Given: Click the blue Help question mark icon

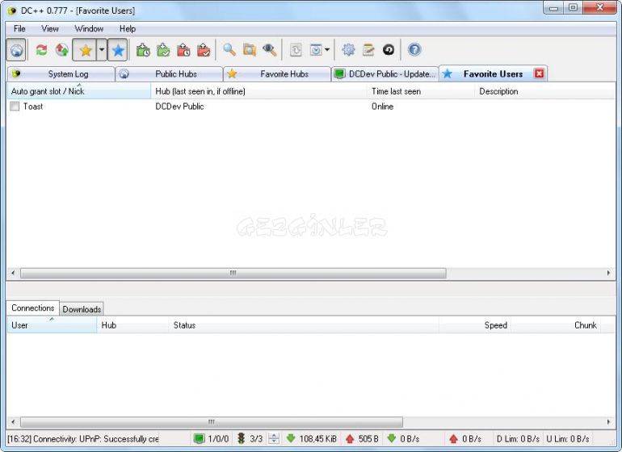Looking at the screenshot, I should point(414,50).
